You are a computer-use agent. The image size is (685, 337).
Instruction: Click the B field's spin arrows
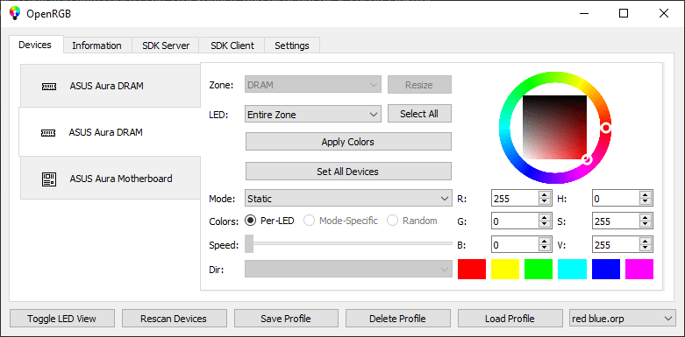(x=545, y=245)
